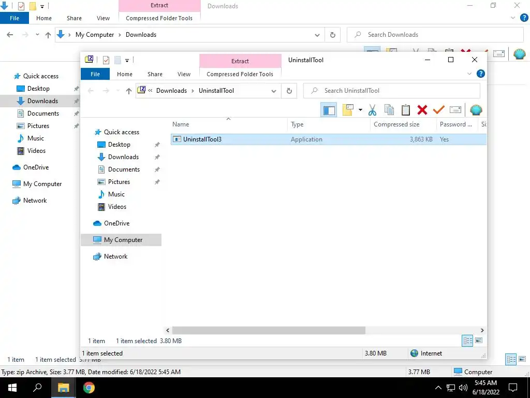Click the Copy icon in UninstallTool toolbar
530x398 pixels.
coord(389,110)
